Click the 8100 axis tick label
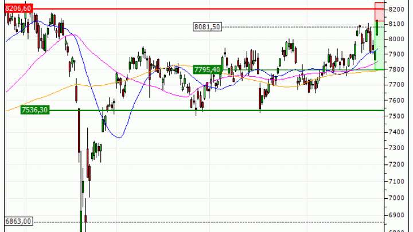The image size is (413, 232). 396,24
